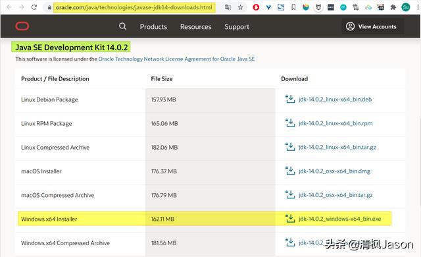Viewport: 421px width, 257px height.
Task: Click download icon for Linux Debian Package
Action: pos(290,99)
